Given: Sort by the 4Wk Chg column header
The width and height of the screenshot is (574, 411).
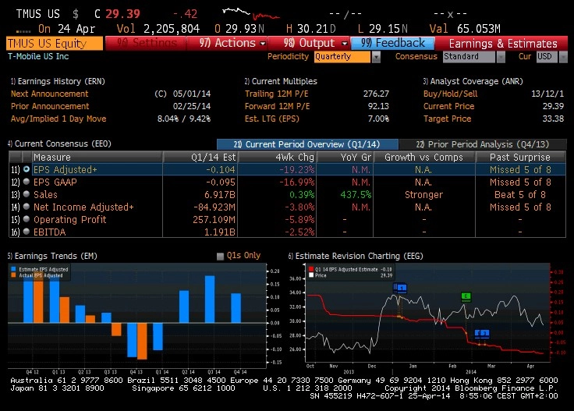Looking at the screenshot, I should click(x=278, y=158).
